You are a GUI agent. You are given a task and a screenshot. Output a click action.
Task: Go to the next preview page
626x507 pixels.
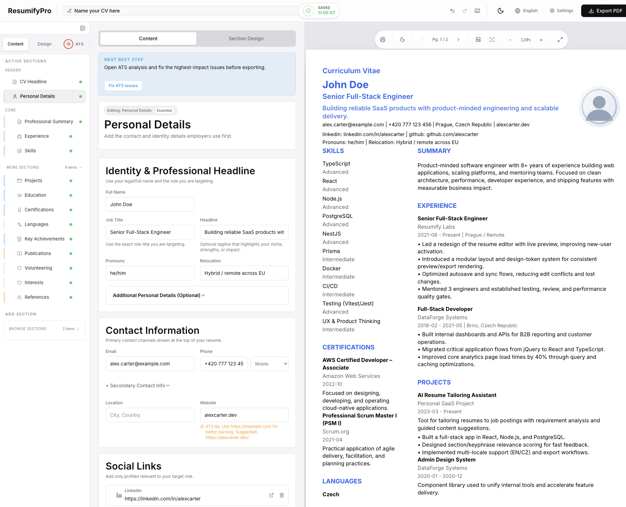(459, 40)
